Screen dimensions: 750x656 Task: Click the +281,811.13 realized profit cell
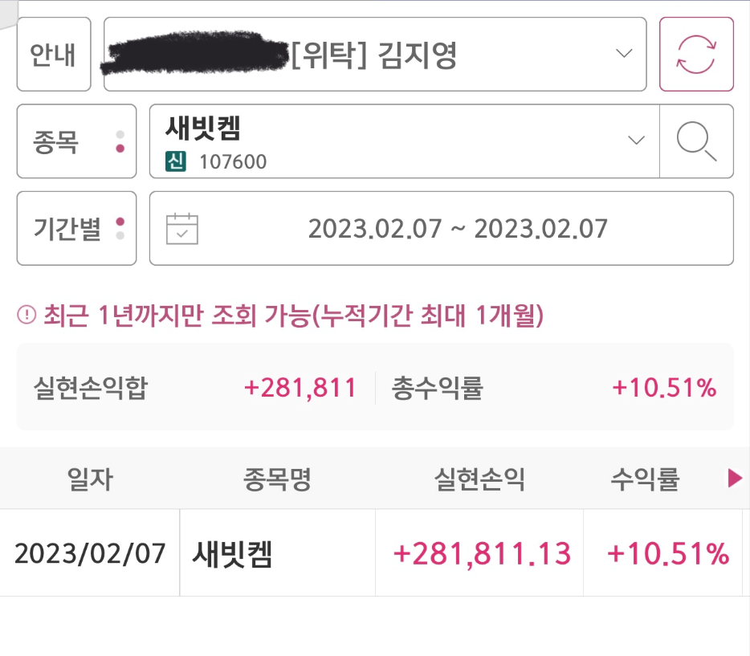click(479, 552)
